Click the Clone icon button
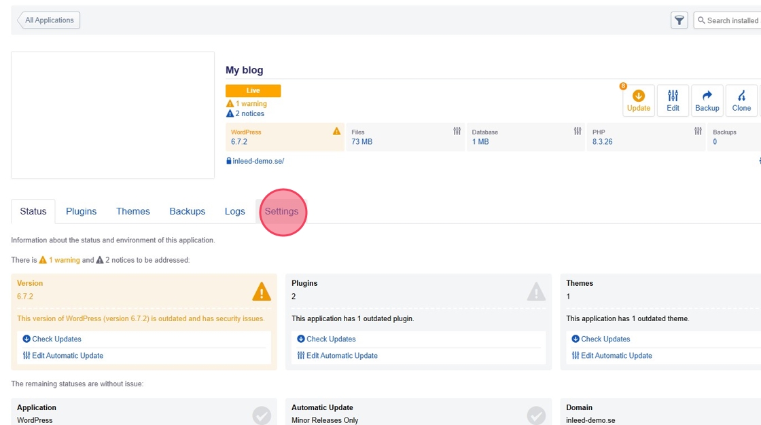Viewport: 761px width, 425px height. [x=741, y=100]
